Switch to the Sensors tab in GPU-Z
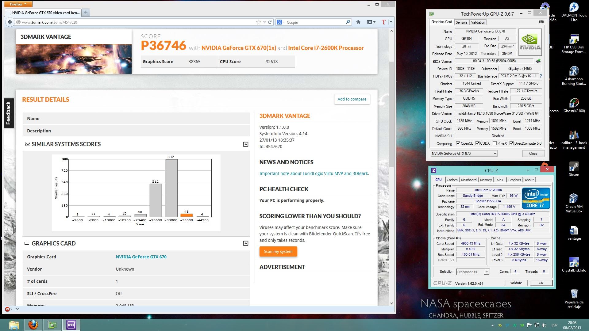The width and height of the screenshot is (589, 331). coord(461,22)
